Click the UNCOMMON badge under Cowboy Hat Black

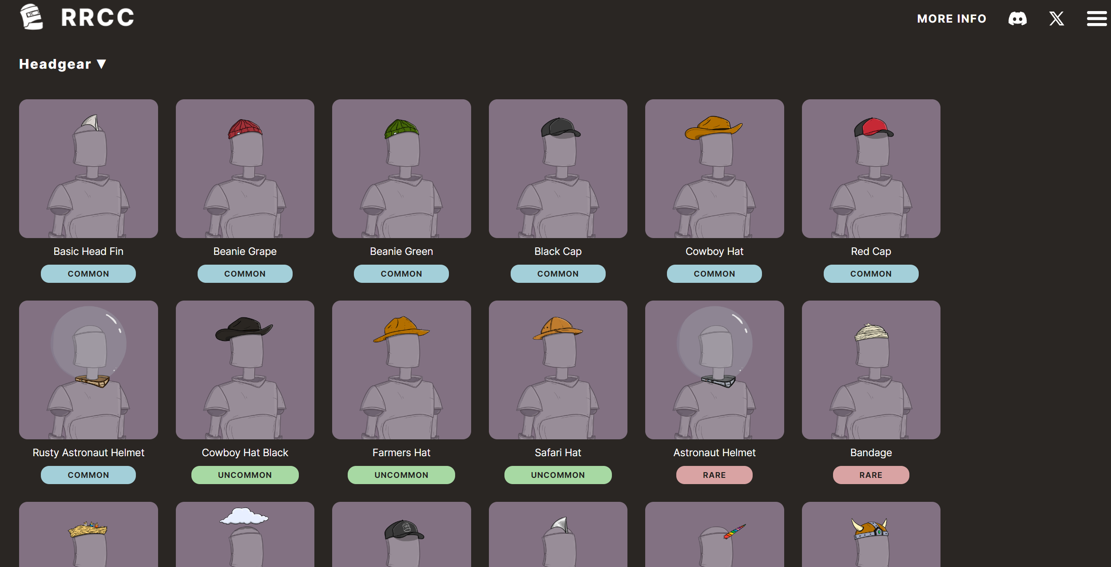tap(245, 475)
